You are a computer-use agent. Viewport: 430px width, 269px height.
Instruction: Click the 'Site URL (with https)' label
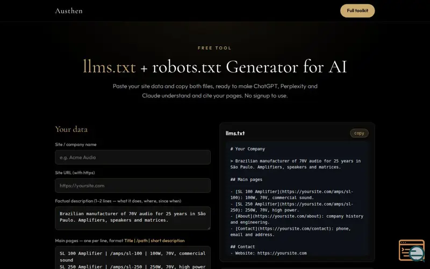[x=75, y=173]
